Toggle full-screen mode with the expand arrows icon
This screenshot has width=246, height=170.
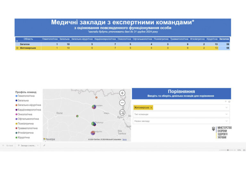coord(44,145)
